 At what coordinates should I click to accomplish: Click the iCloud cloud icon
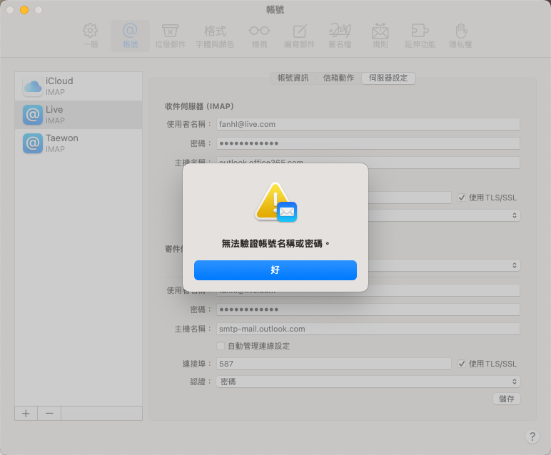(x=33, y=86)
